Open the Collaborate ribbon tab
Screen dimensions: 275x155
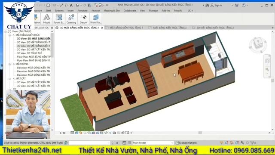click(x=130, y=11)
